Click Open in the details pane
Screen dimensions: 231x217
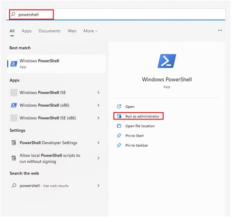point(130,107)
